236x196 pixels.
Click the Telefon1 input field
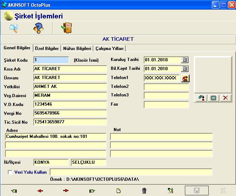(162, 78)
